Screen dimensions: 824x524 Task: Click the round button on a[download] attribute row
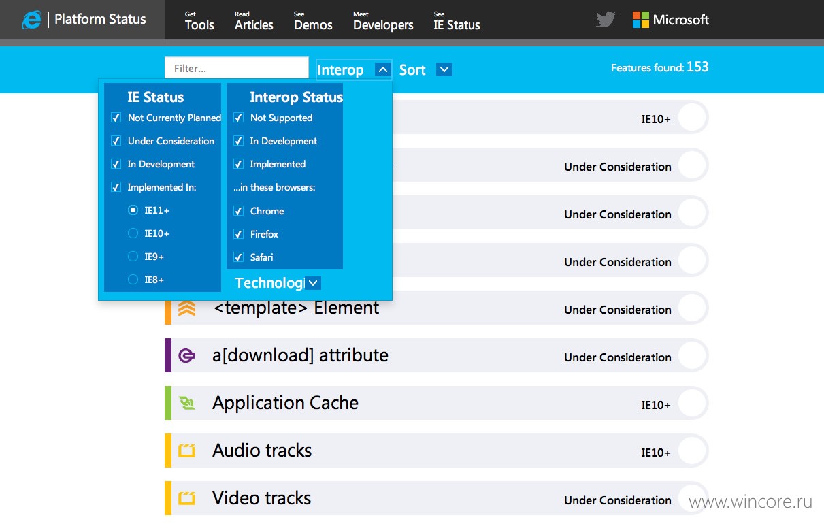(x=692, y=356)
